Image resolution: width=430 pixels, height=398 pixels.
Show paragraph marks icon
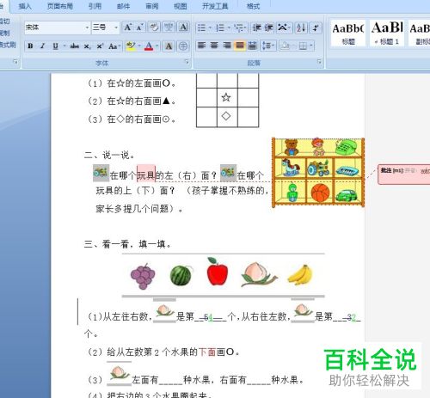point(316,28)
